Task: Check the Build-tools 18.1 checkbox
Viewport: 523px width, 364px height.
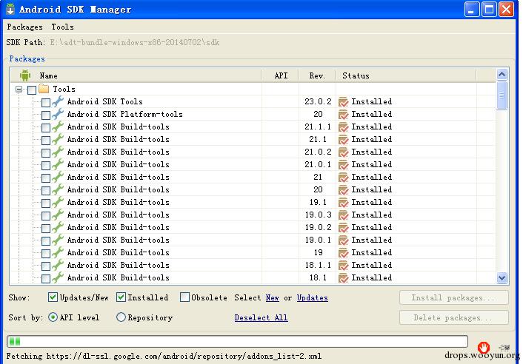Action: 46,278
